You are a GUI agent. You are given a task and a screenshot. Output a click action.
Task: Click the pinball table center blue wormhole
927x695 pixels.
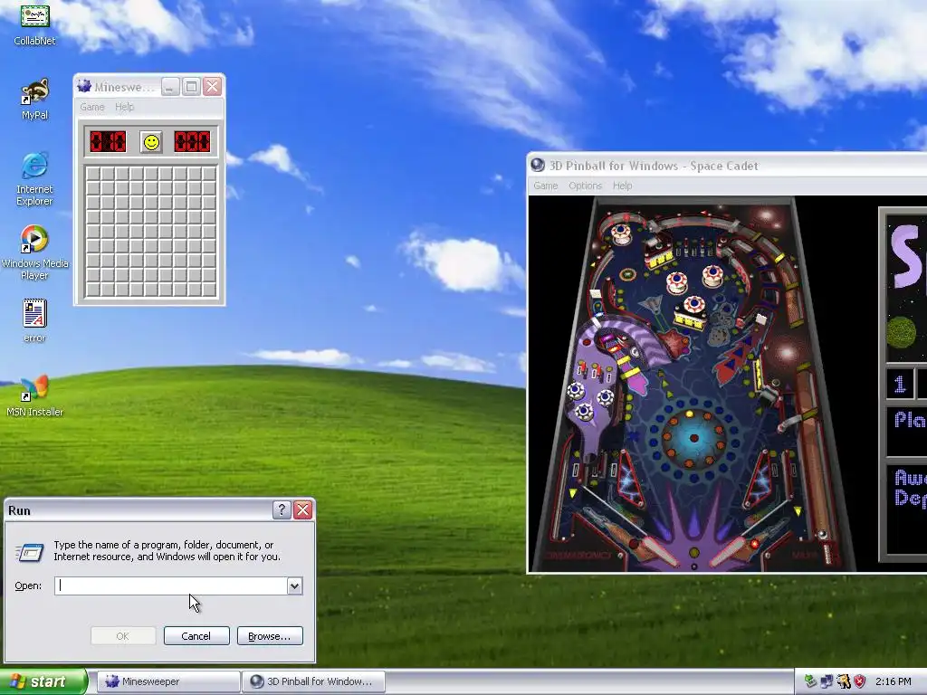(x=694, y=438)
